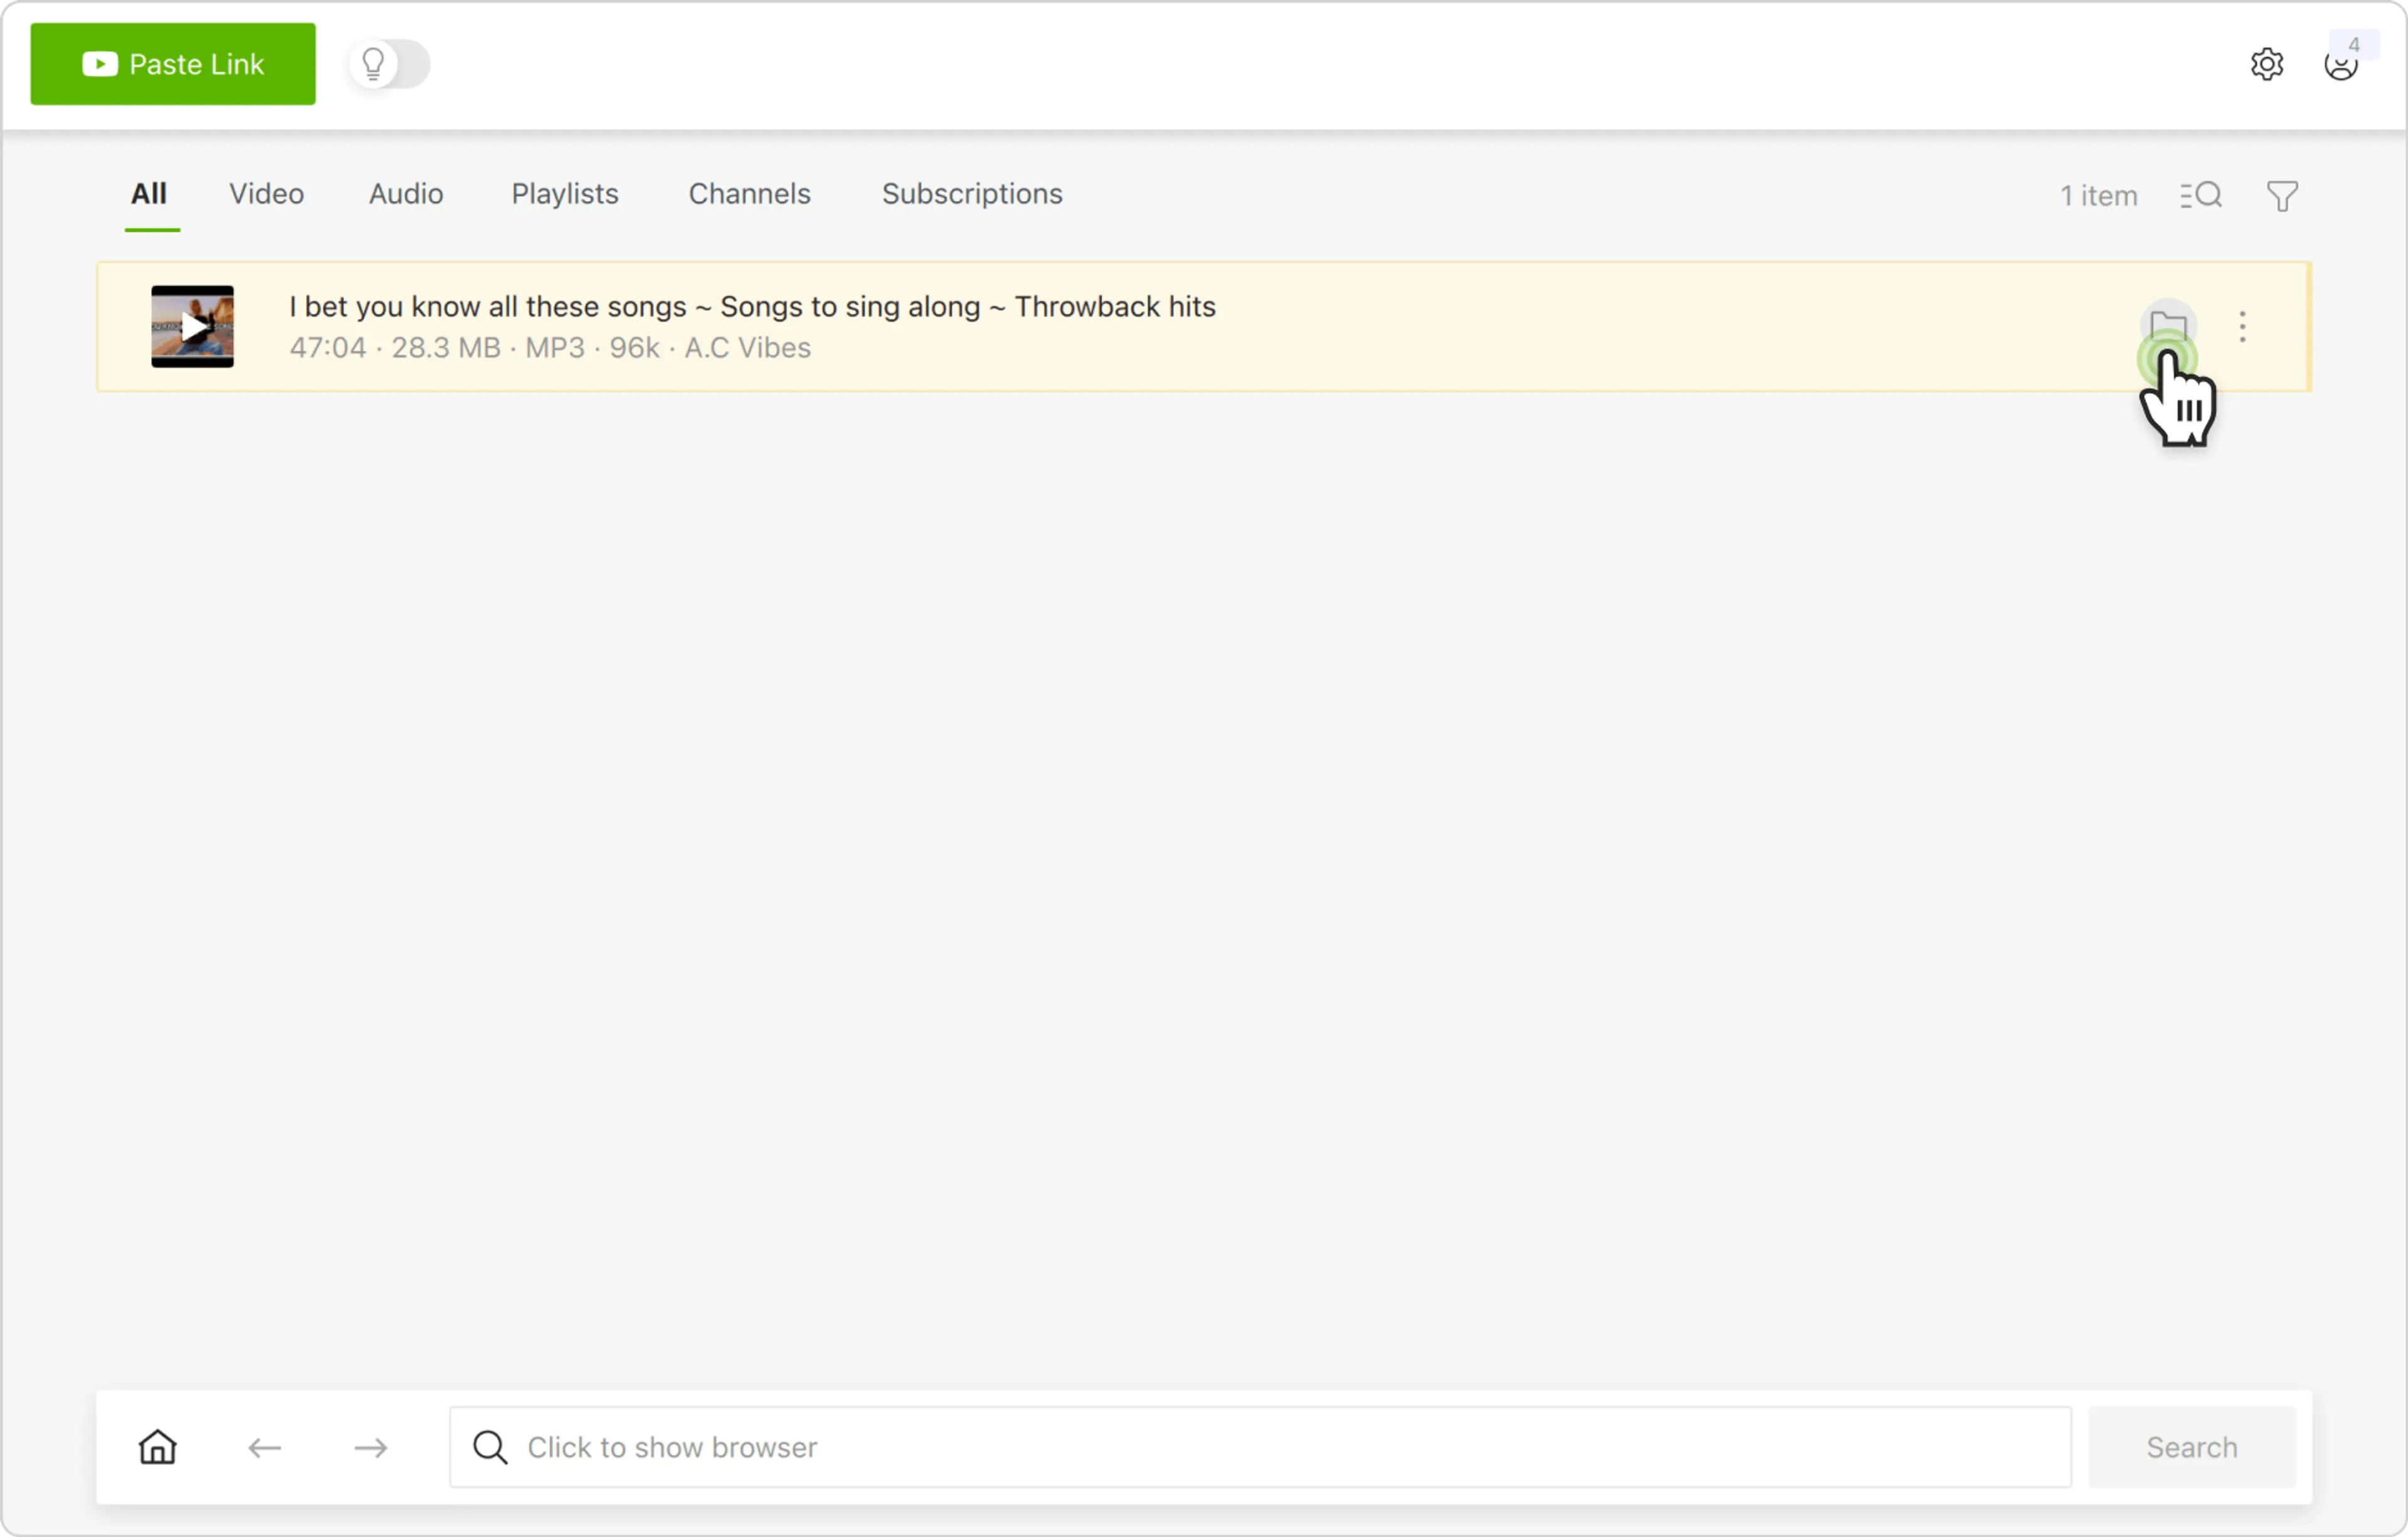This screenshot has height=1537, width=2408.
Task: Click the 'Click to show browser' field
Action: (x=1260, y=1447)
